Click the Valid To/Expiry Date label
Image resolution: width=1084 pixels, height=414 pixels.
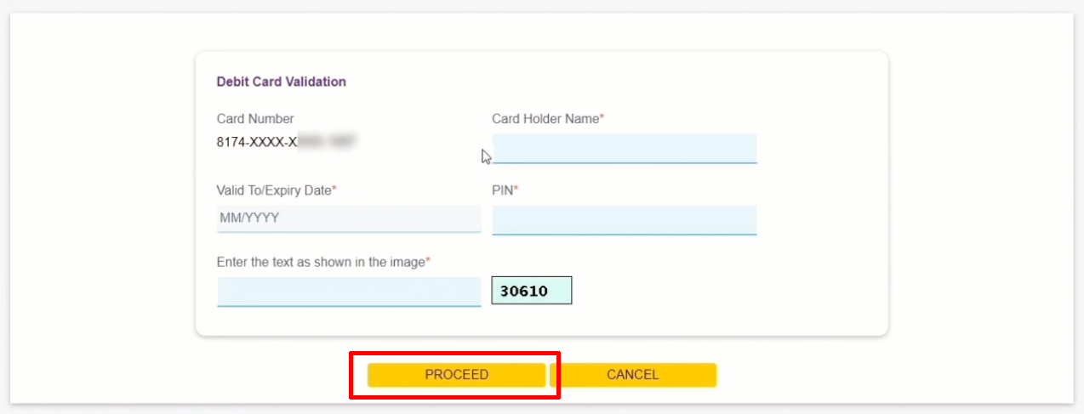click(x=274, y=190)
